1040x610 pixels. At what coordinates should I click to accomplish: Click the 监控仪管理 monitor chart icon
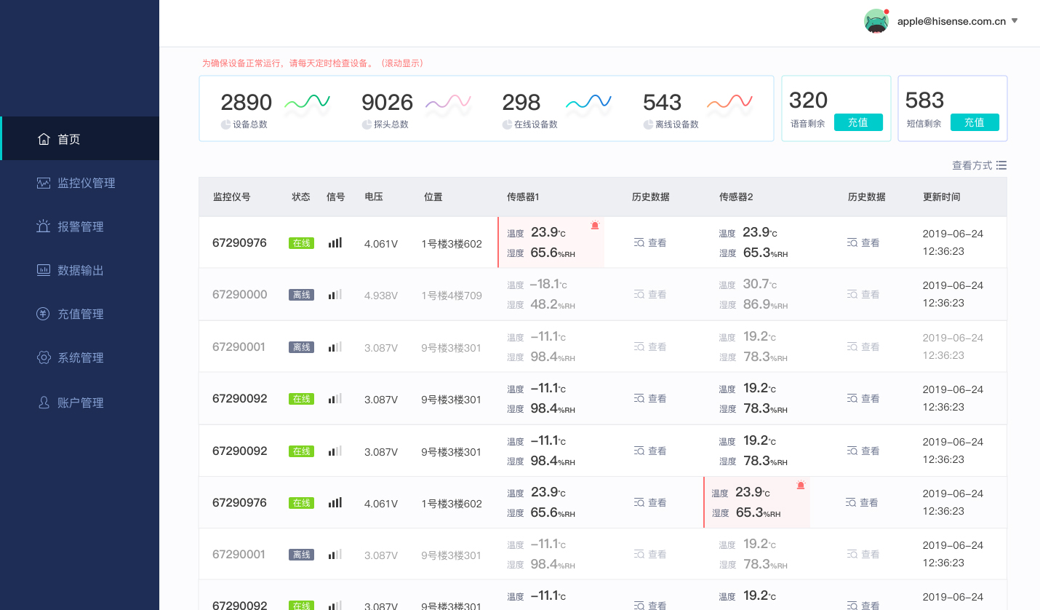(44, 183)
